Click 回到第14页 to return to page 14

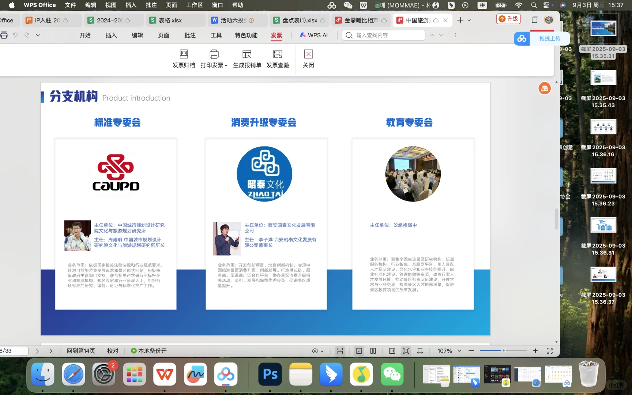(x=81, y=351)
